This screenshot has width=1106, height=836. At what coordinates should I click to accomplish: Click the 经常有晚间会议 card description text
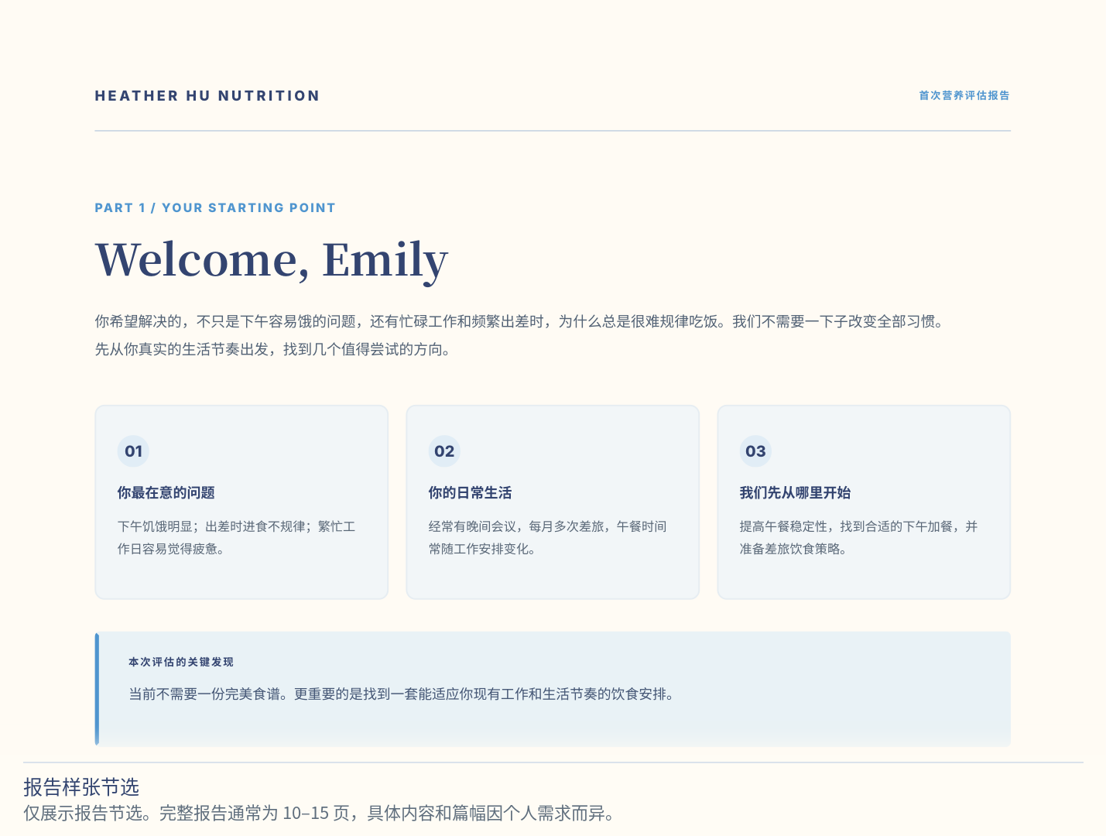pos(547,537)
